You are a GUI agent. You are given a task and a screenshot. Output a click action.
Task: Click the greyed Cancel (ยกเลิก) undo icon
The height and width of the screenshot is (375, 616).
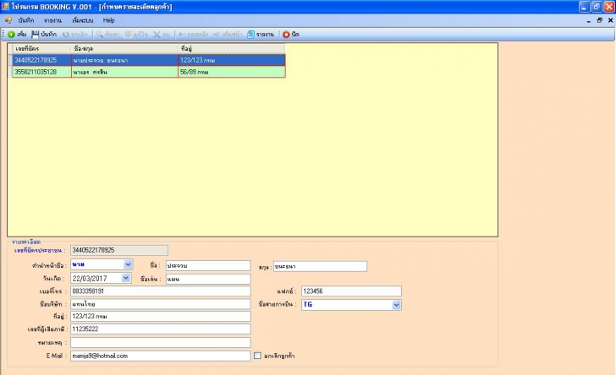[x=66, y=35]
